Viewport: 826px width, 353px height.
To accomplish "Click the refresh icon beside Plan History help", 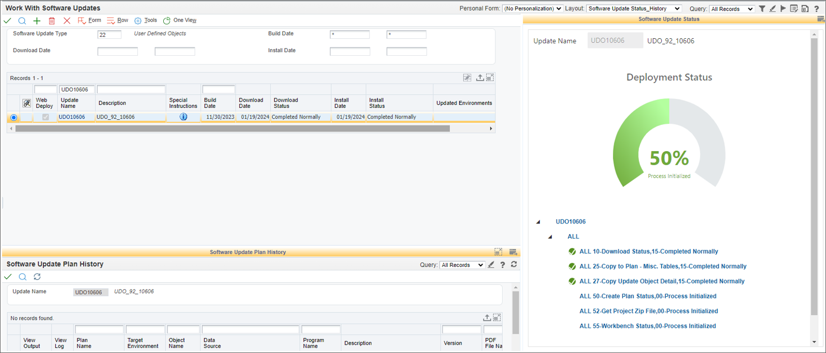I will point(514,265).
